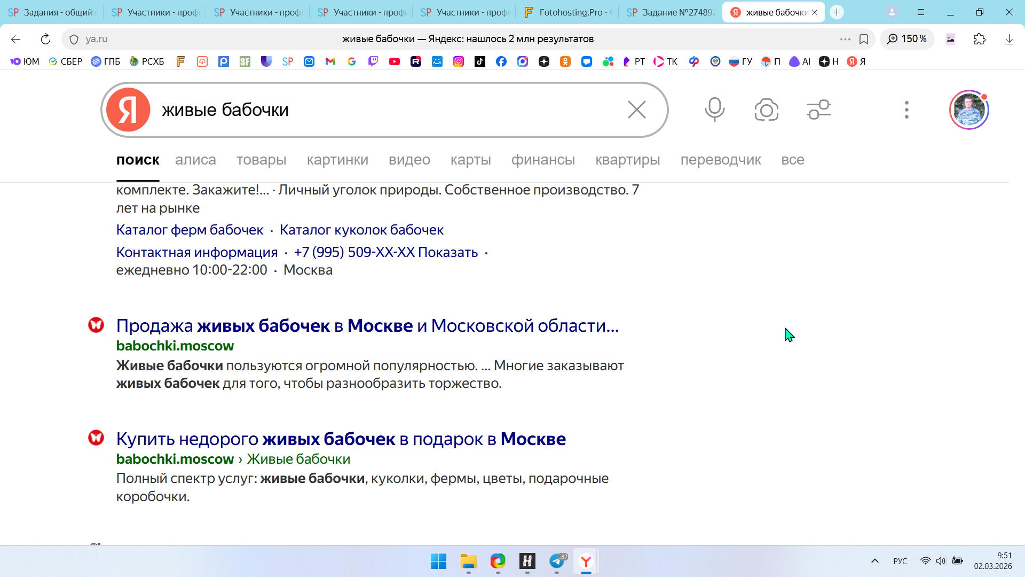This screenshot has height=577, width=1025.
Task: Open the Продажа живых бабочек в Москве result
Action: (x=367, y=325)
